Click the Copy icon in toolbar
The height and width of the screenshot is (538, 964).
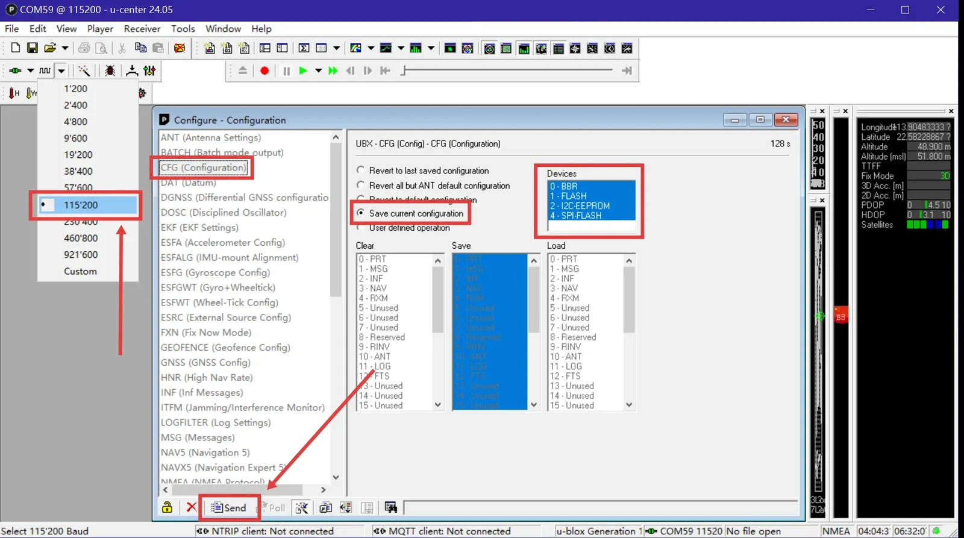(x=140, y=48)
